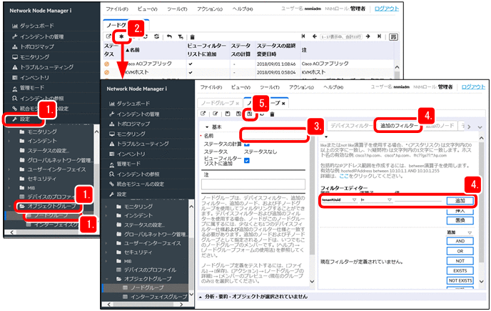The height and width of the screenshot is (311, 491).
Task: Click the New (asterisk) icon in back window toolbar
Action: [121, 36]
